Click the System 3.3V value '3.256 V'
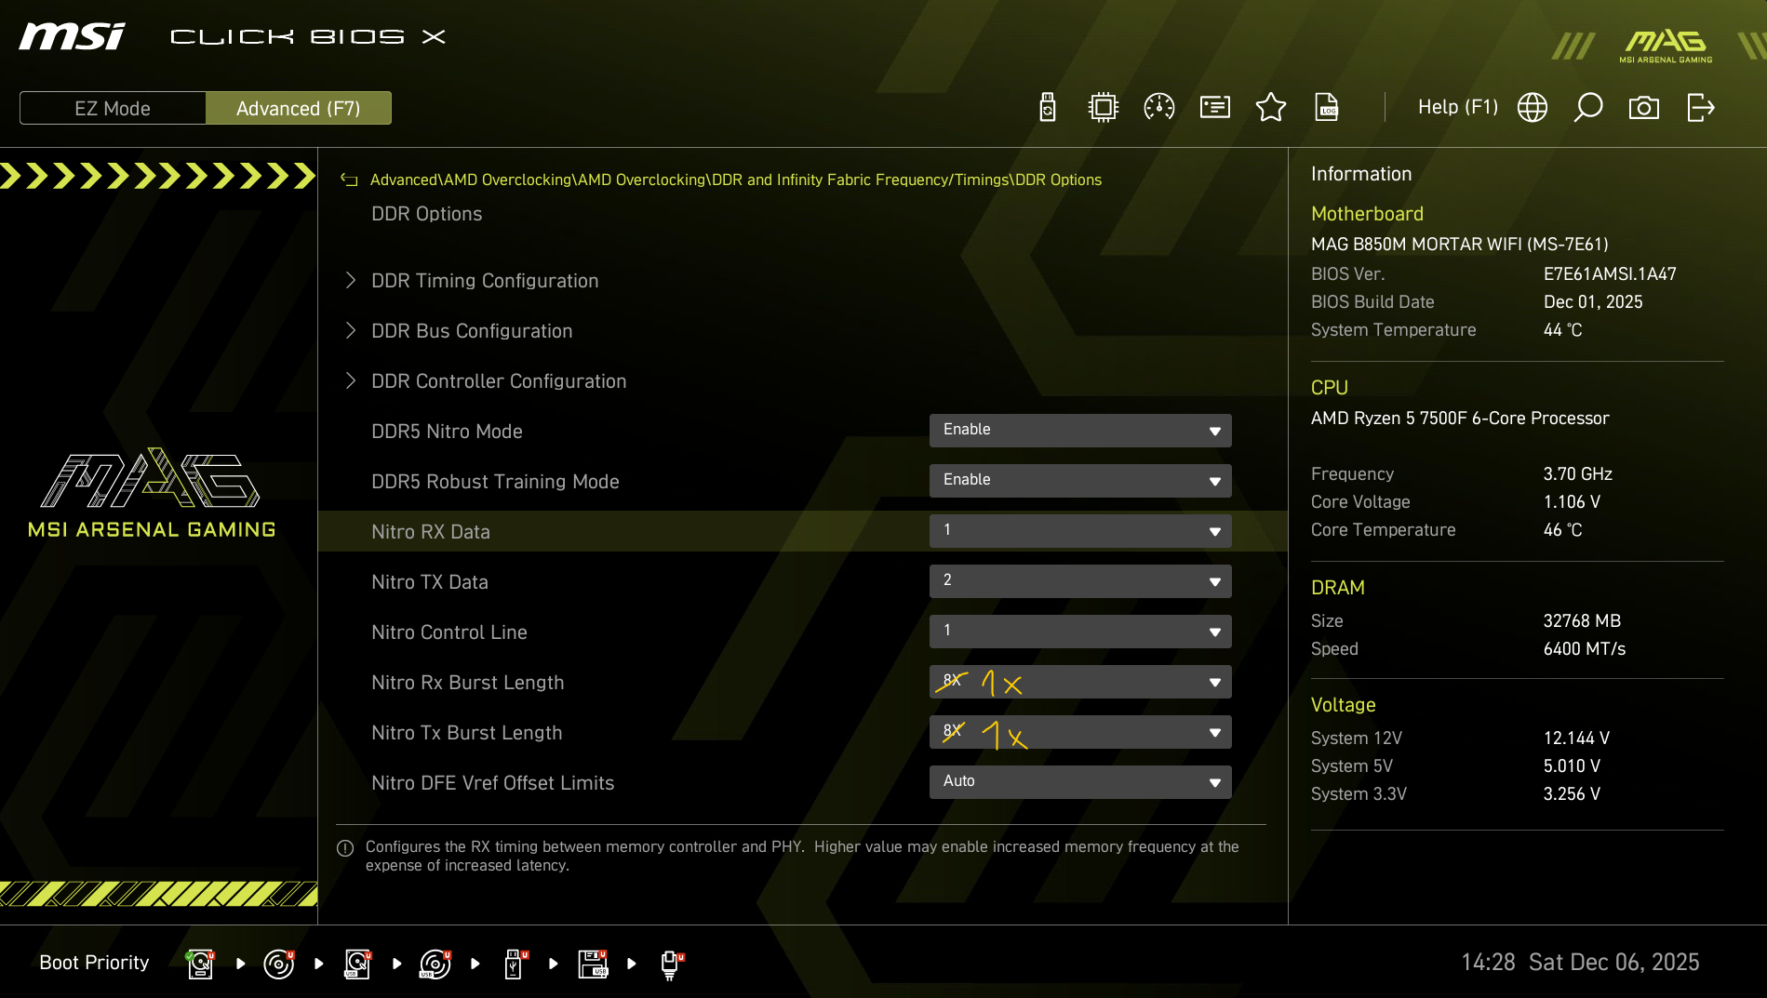 pos(1573,794)
